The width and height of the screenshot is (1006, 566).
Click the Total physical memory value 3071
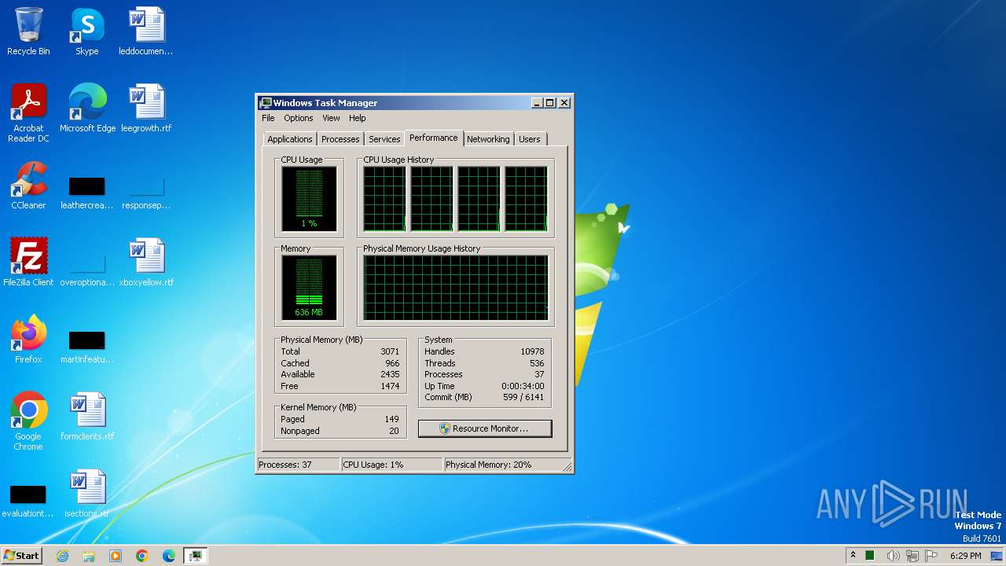[390, 351]
